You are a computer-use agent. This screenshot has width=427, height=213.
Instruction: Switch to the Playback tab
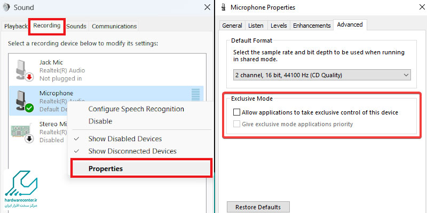click(x=16, y=26)
